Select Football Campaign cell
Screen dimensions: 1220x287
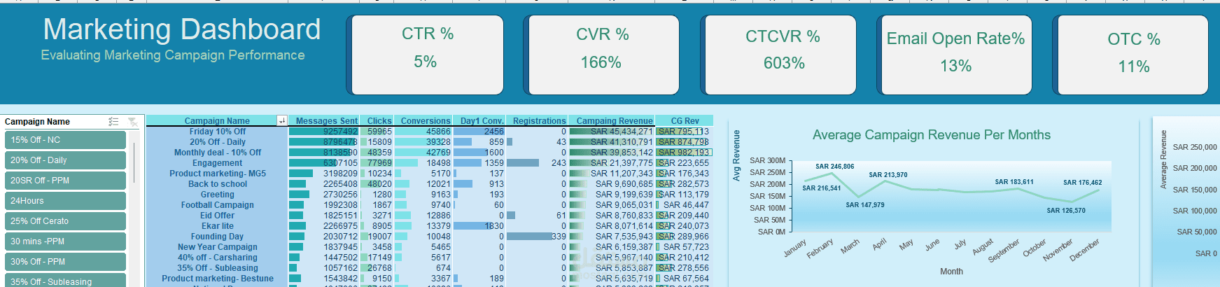click(x=218, y=205)
